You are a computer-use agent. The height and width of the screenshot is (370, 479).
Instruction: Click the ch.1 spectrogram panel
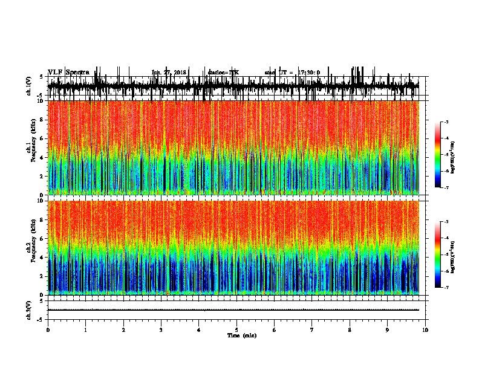(233, 148)
